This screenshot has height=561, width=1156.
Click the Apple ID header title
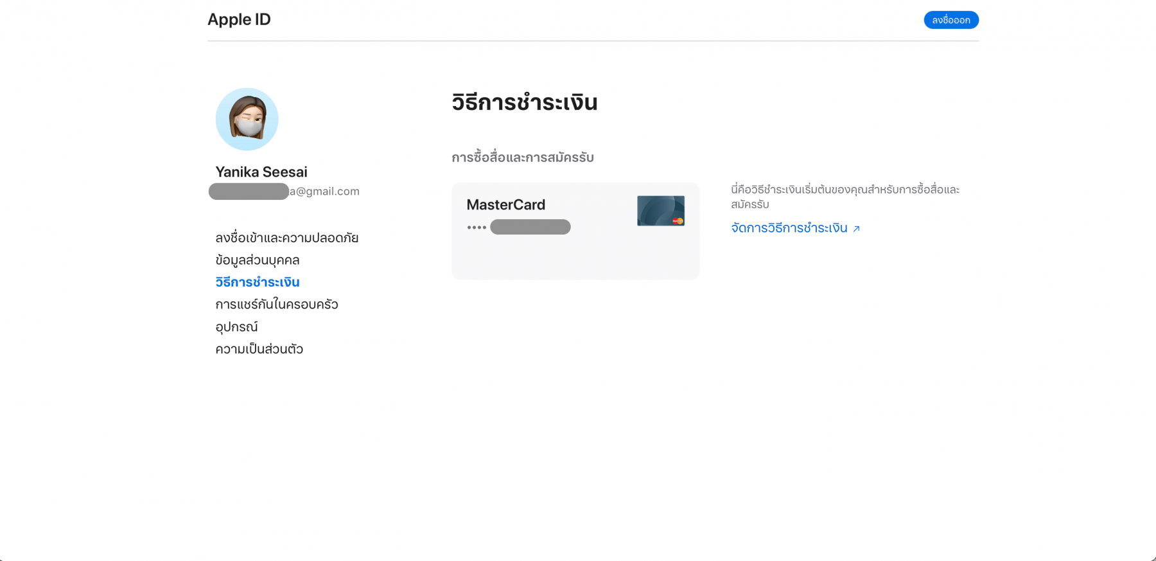click(239, 20)
